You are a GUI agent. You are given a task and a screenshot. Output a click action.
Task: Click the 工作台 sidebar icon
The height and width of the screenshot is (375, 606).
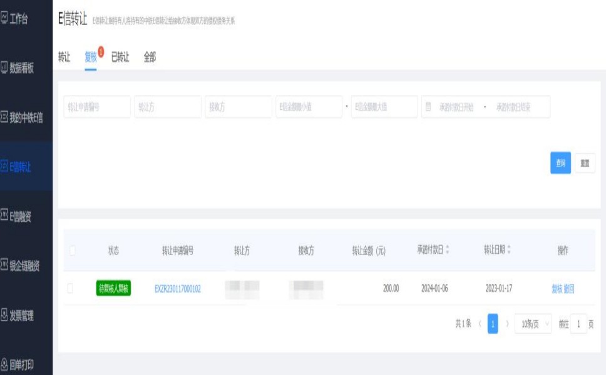[x=4, y=18]
